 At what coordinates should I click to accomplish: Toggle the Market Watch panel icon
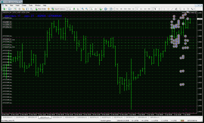point(15,9)
